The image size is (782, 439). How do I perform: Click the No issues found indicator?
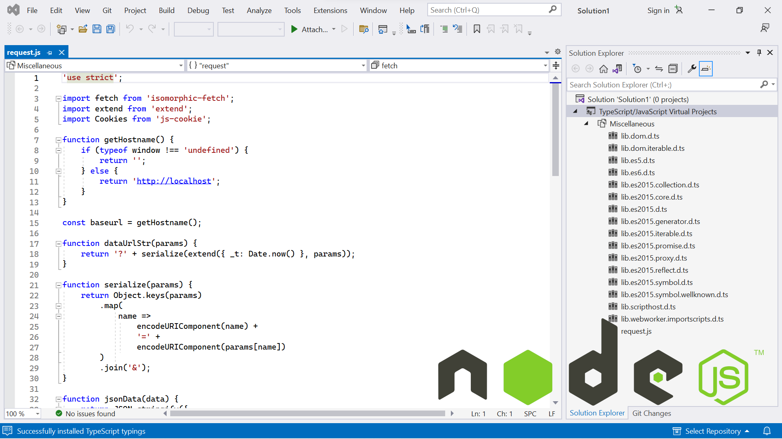[x=85, y=414]
